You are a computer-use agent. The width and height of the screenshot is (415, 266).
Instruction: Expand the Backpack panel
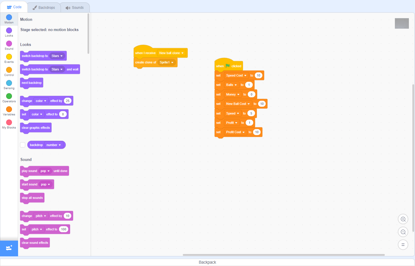[x=207, y=262]
